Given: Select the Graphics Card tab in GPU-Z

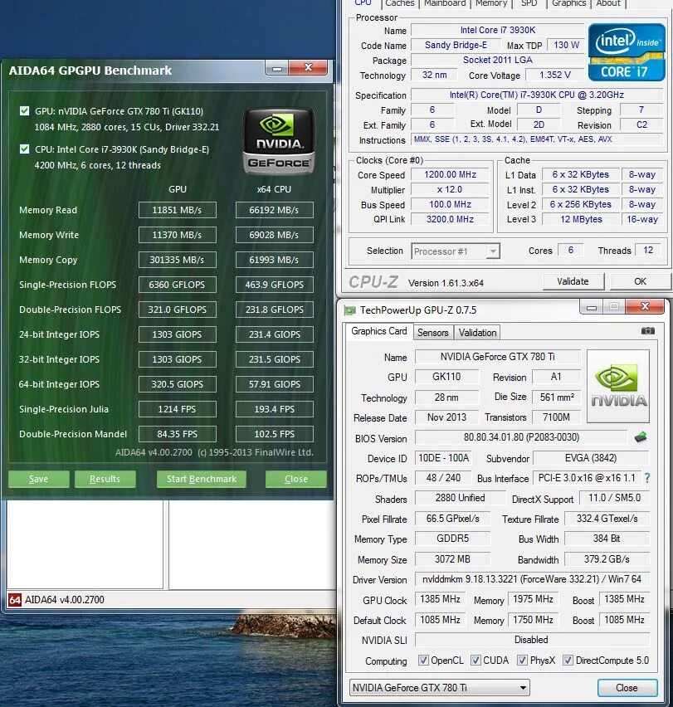Looking at the screenshot, I should pyautogui.click(x=378, y=331).
